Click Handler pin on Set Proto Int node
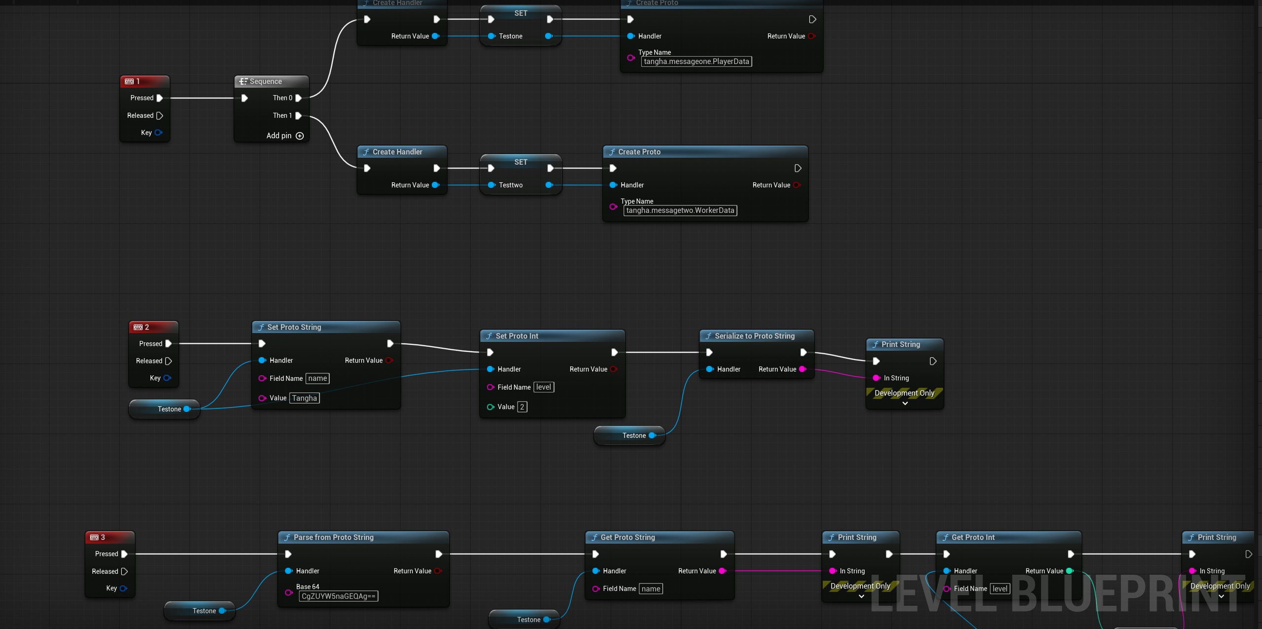This screenshot has height=629, width=1262. [x=491, y=369]
